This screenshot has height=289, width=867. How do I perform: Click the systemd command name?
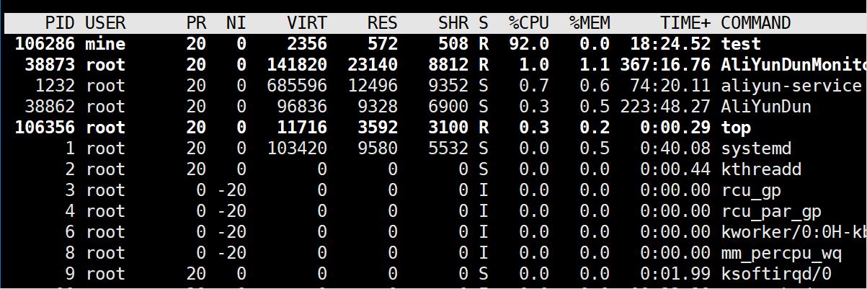pos(757,149)
